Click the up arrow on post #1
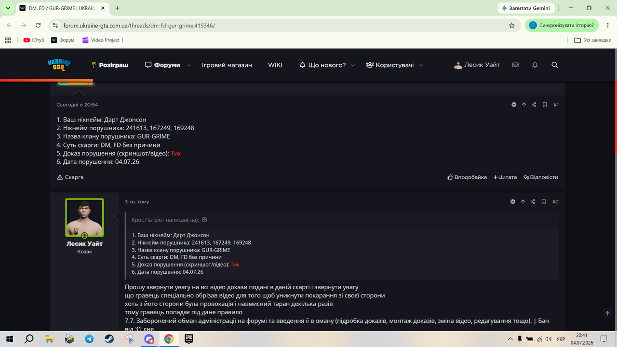Screen dimensions: 617x347 click(524, 105)
